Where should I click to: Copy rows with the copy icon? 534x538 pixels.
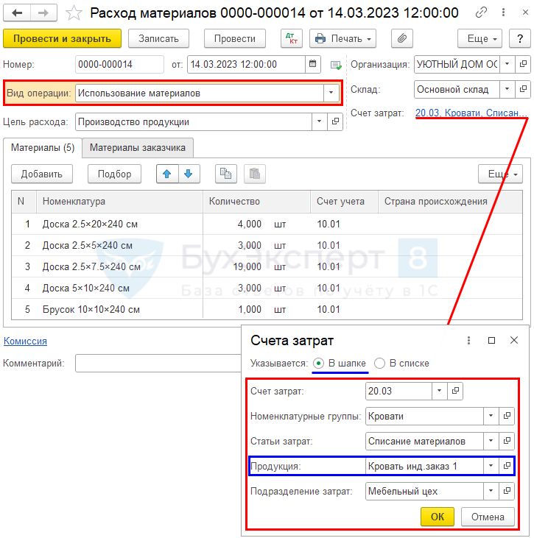(225, 174)
